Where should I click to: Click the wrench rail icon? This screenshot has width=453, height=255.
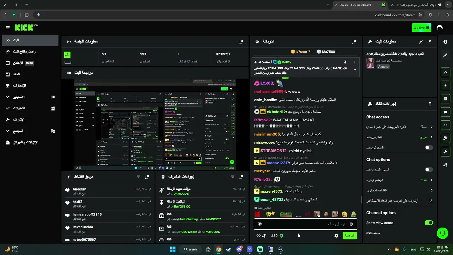click(445, 152)
